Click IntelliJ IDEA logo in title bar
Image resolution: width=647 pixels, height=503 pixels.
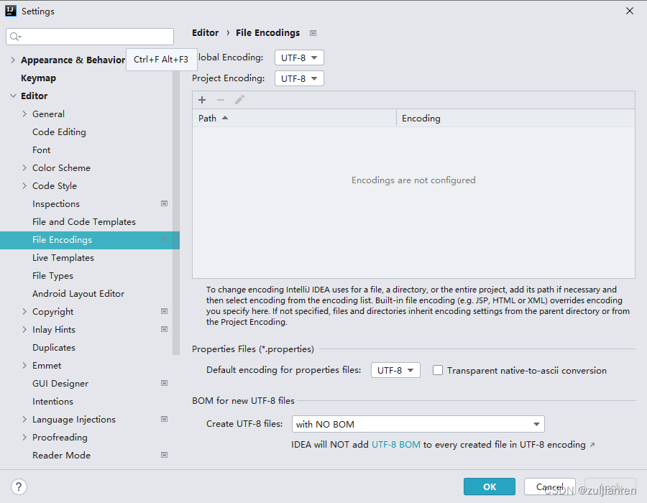[x=11, y=11]
